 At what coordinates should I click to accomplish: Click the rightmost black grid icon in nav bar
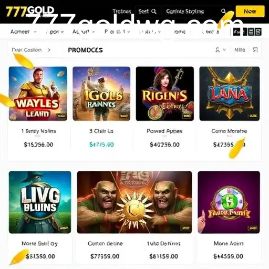coord(258,32)
